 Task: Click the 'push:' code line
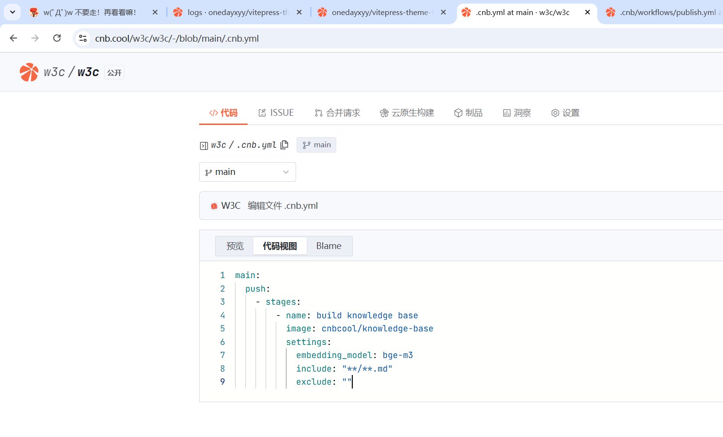[x=258, y=289]
